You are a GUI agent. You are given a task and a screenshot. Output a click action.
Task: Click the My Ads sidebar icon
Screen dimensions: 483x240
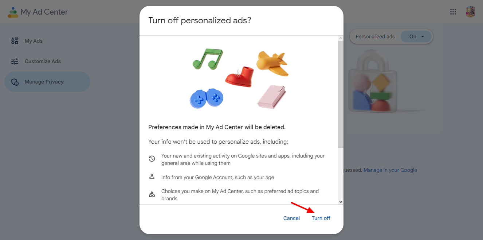point(15,41)
